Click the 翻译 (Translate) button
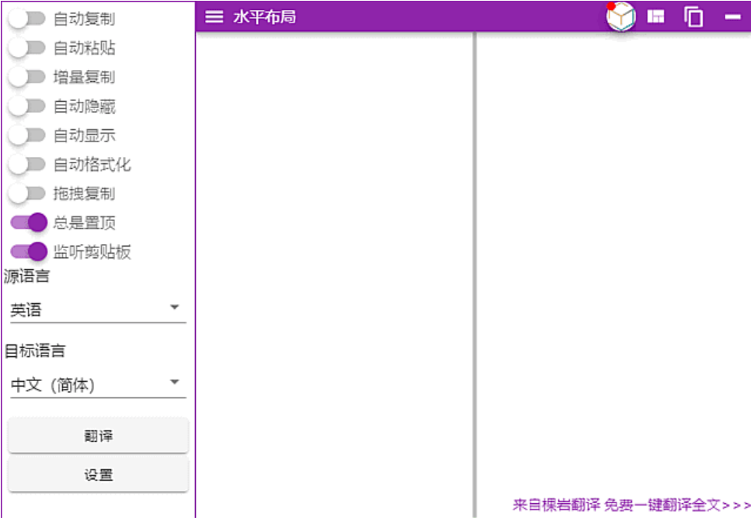Screen dimensions: 751x518 [98, 435]
